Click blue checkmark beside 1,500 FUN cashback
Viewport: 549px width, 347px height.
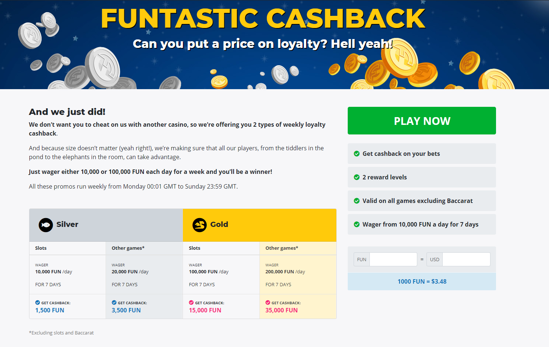(38, 303)
